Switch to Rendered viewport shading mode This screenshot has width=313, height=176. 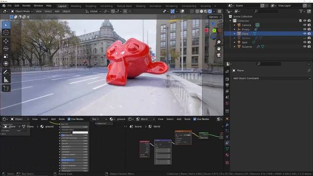tap(210, 11)
